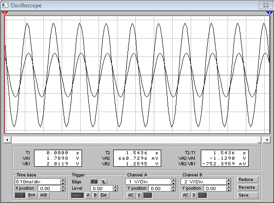Image resolution: width=274 pixels, height=203 pixels.
Task: Click the VA1 readout 1.7898 V
Action: (x=63, y=158)
